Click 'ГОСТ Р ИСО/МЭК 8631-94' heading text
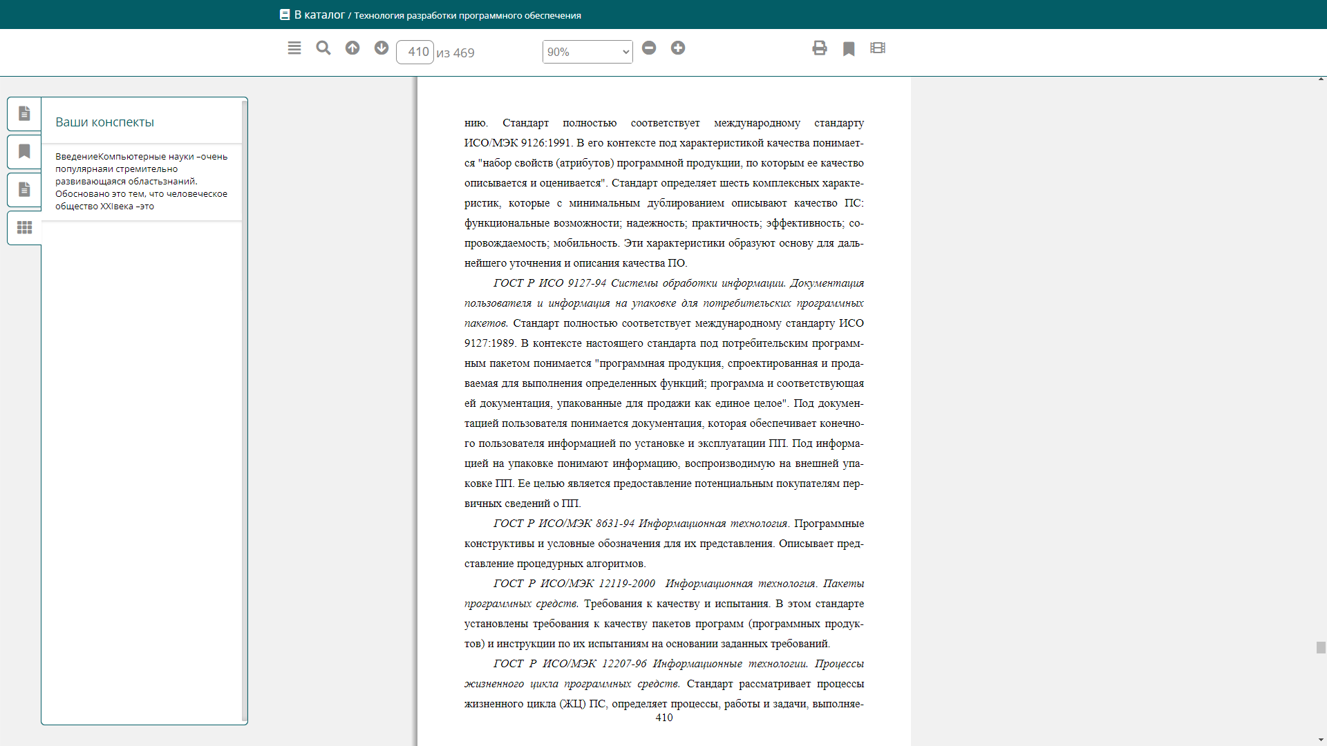Image resolution: width=1327 pixels, height=746 pixels. (564, 524)
